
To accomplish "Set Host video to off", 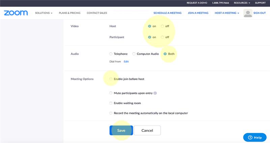I will 162,26.
